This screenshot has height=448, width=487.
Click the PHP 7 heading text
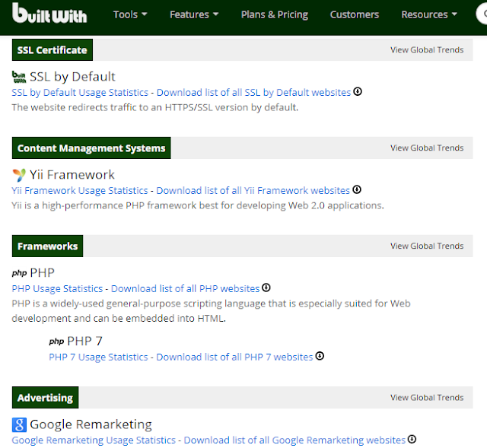84,342
